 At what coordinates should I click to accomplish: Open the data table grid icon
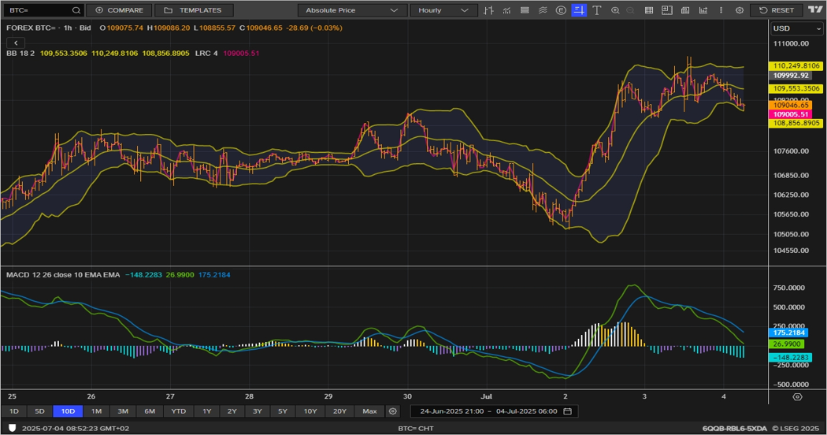(x=649, y=10)
